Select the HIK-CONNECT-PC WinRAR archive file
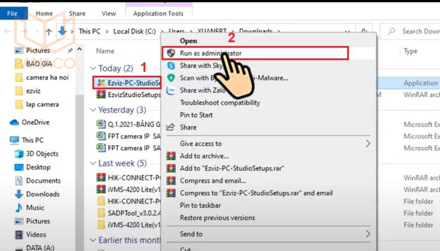 129,177
